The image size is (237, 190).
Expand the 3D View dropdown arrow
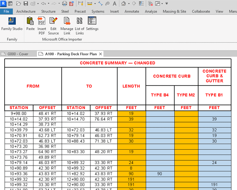click(129, 3)
